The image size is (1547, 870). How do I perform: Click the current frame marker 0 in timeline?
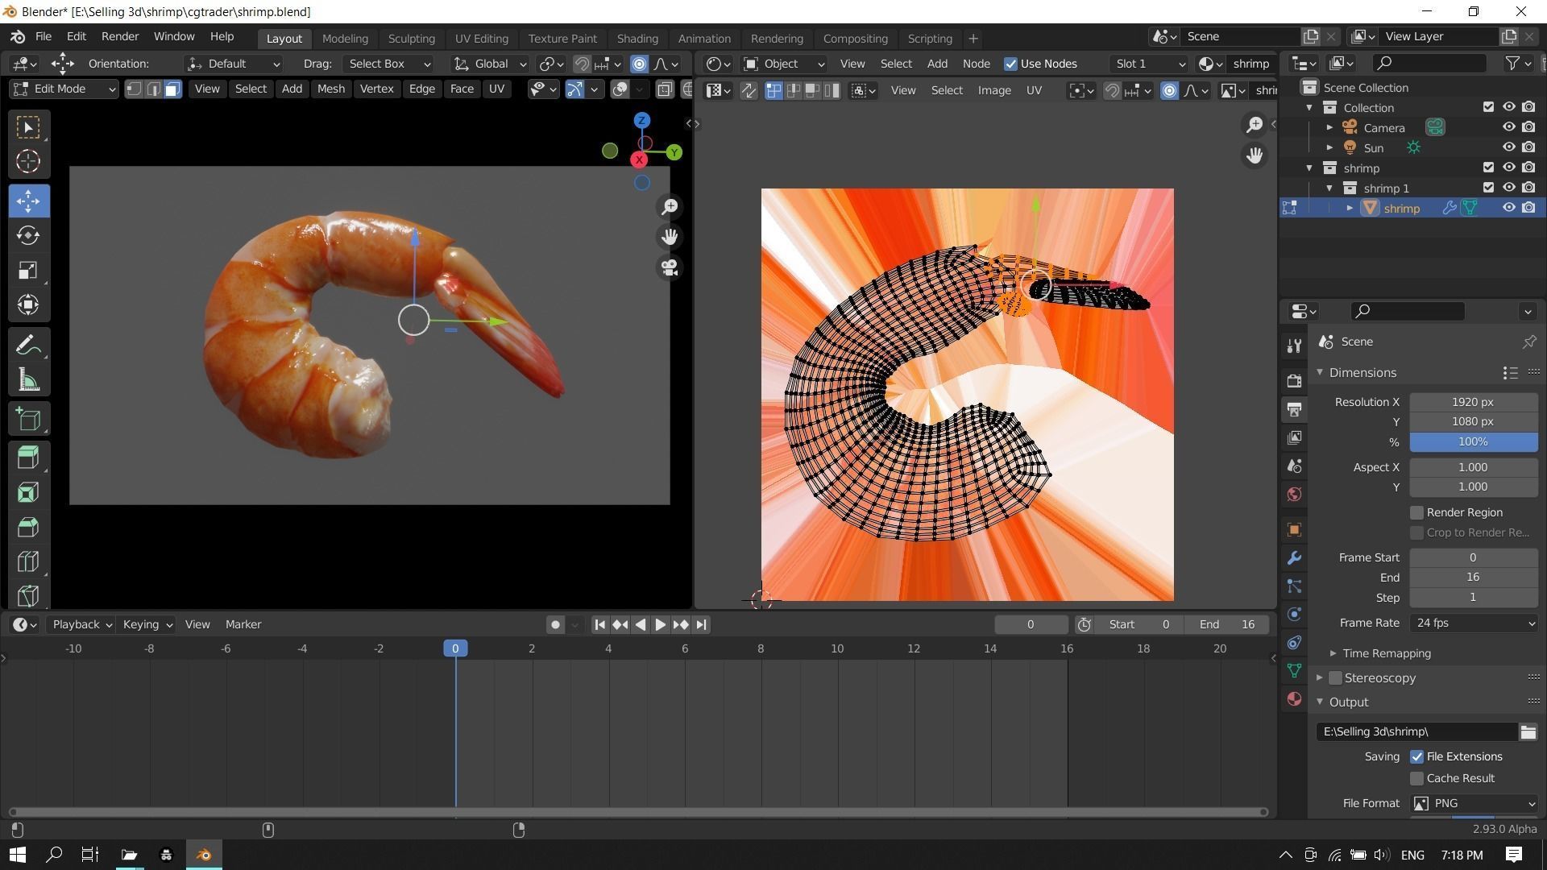pyautogui.click(x=455, y=648)
